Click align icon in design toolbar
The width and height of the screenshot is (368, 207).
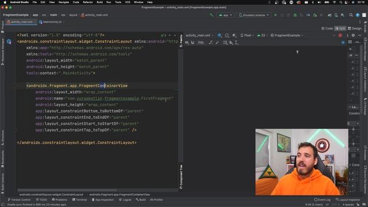[231, 43]
